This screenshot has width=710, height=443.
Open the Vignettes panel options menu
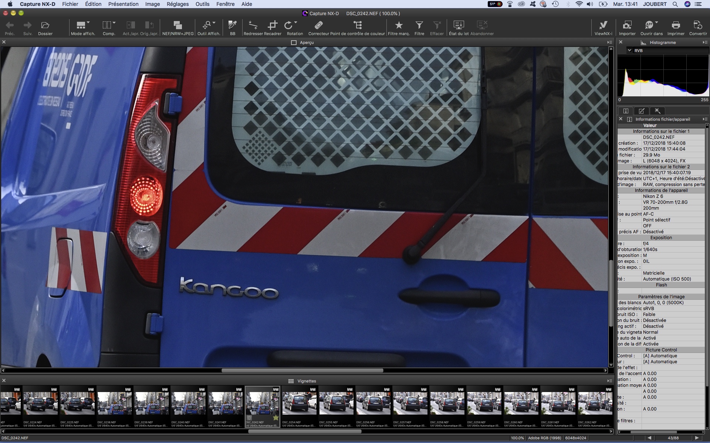pyautogui.click(x=609, y=381)
